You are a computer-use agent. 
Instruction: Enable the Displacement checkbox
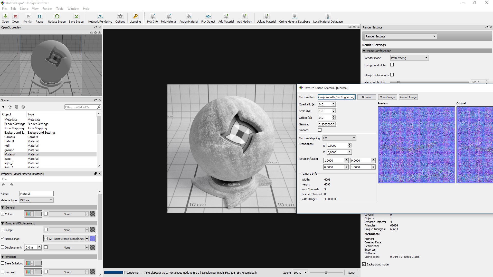click(x=3, y=247)
